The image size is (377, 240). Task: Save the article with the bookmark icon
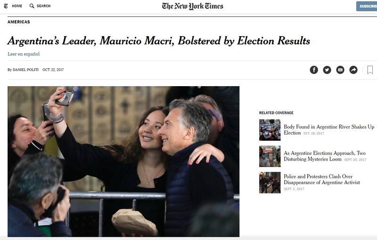(370, 70)
